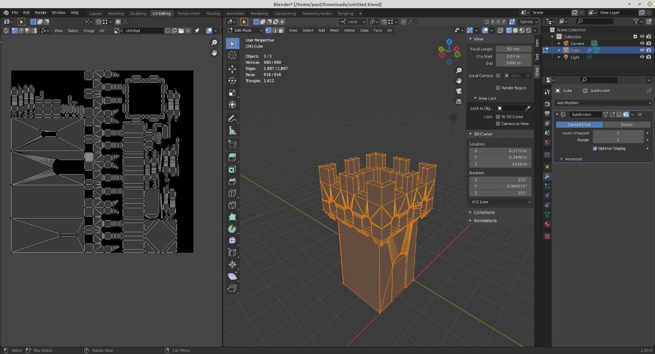Select the Measure tool in viewport toolbar
This screenshot has width=655, height=354.
232,130
